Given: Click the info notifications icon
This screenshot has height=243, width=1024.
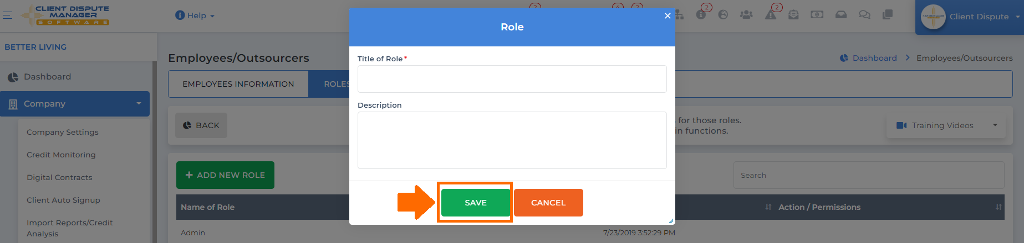Looking at the screenshot, I should point(701,15).
